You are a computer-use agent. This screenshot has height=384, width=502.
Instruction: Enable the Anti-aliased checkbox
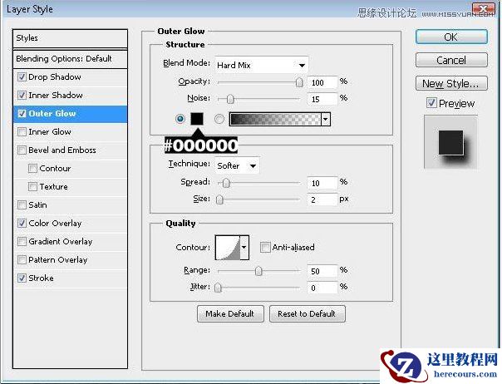point(265,247)
